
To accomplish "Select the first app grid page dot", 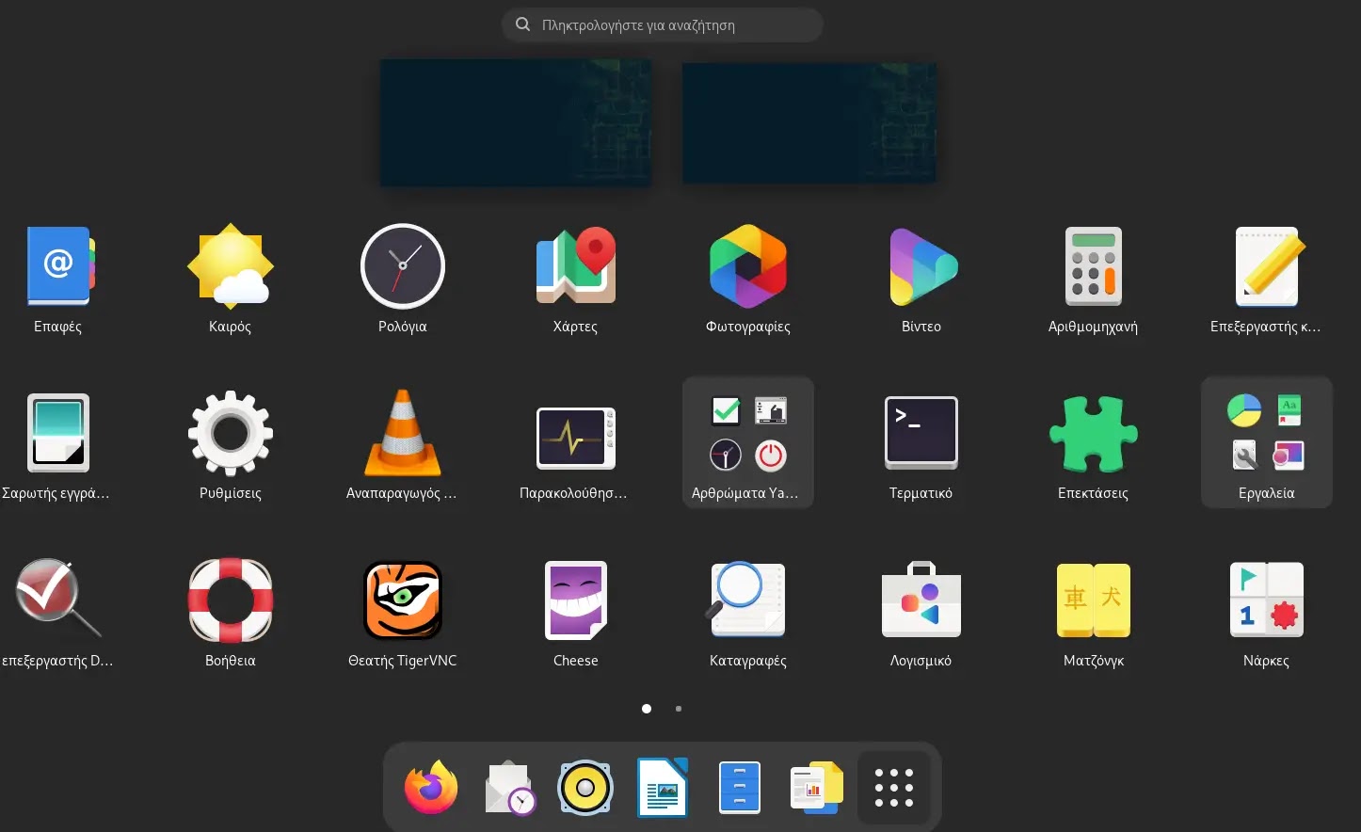I will tap(647, 709).
